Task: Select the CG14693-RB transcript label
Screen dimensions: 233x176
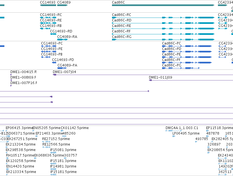Action: pyautogui.click(x=51, y=26)
